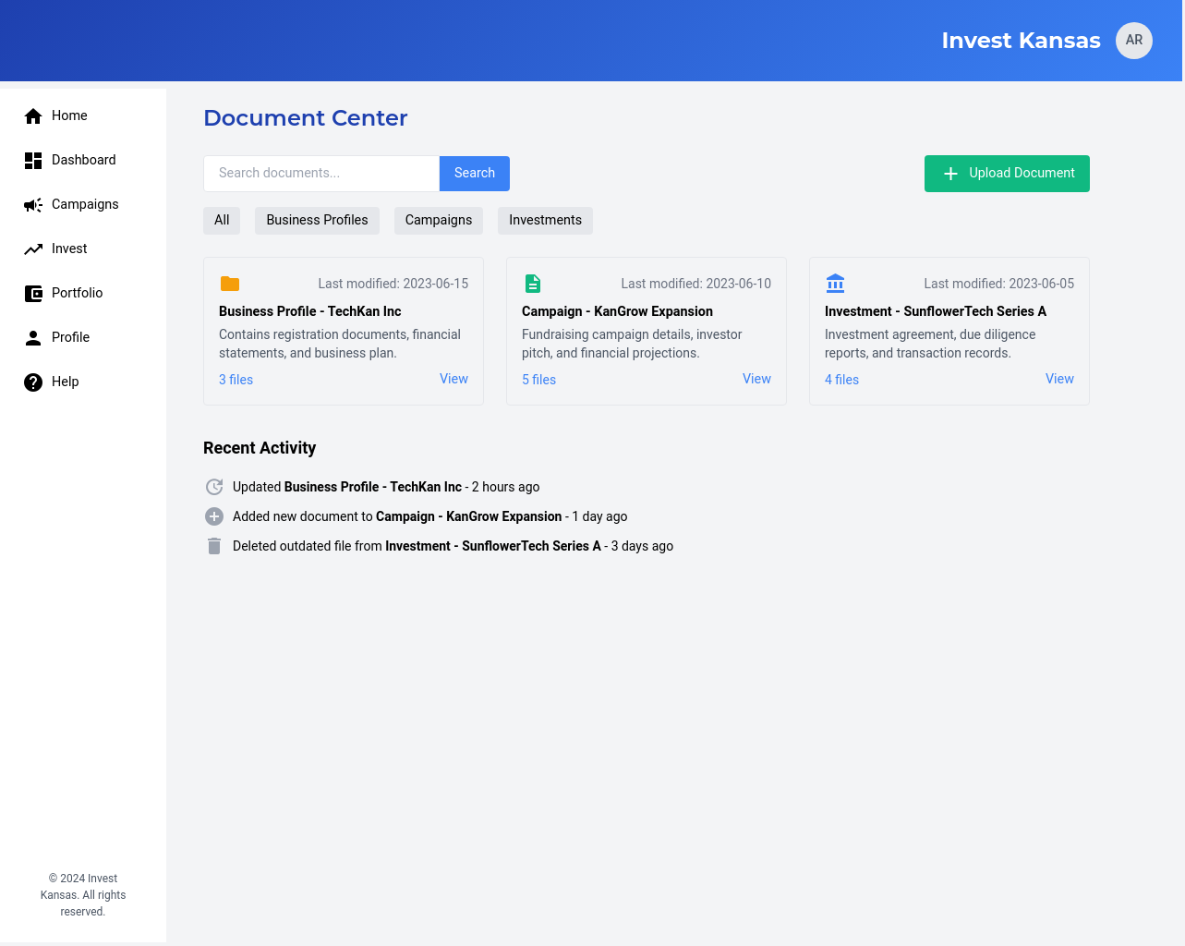Click the Home house icon in sidebar
Viewport: 1185px width, 946px height.
[33, 115]
